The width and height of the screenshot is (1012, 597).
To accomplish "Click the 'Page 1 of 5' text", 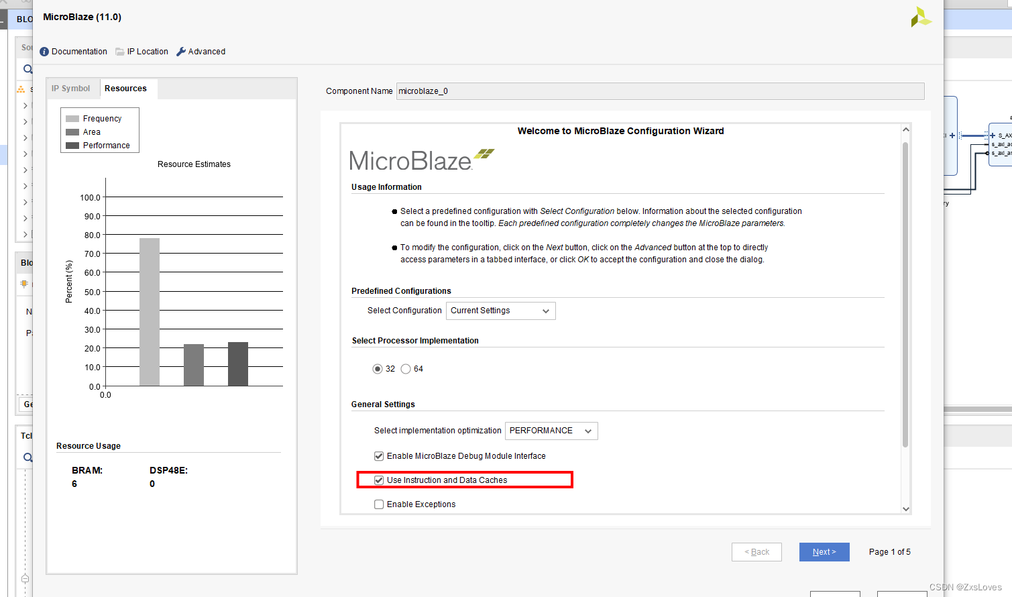I will tap(890, 552).
